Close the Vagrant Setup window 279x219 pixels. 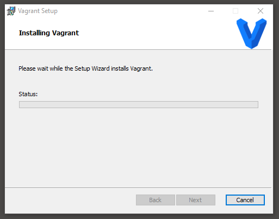(x=261, y=11)
